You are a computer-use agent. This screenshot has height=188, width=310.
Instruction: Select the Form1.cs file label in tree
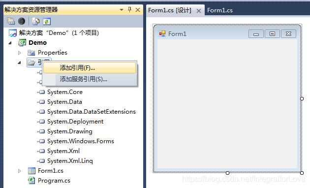click(51, 171)
